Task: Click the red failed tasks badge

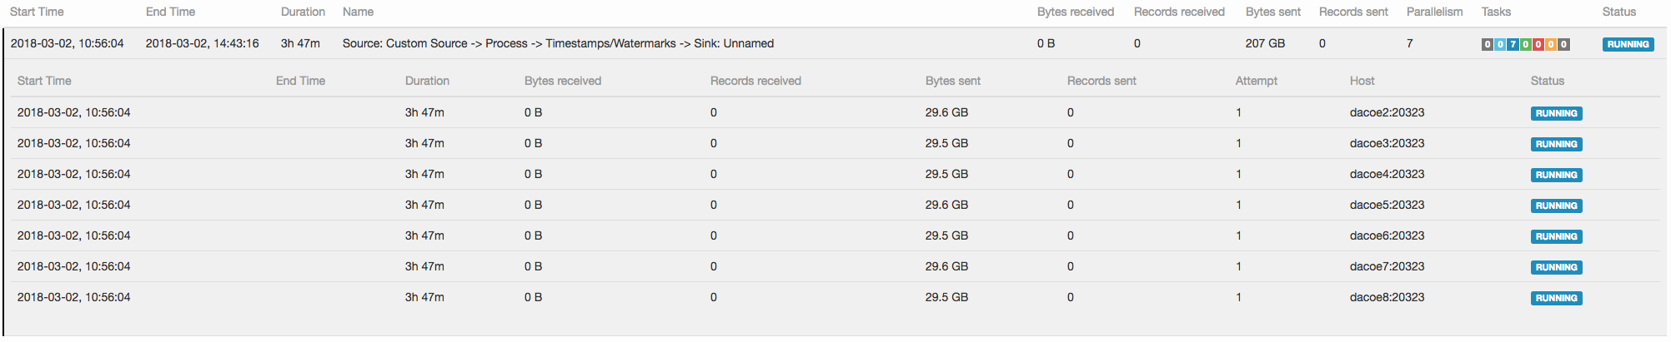Action: [x=1538, y=44]
